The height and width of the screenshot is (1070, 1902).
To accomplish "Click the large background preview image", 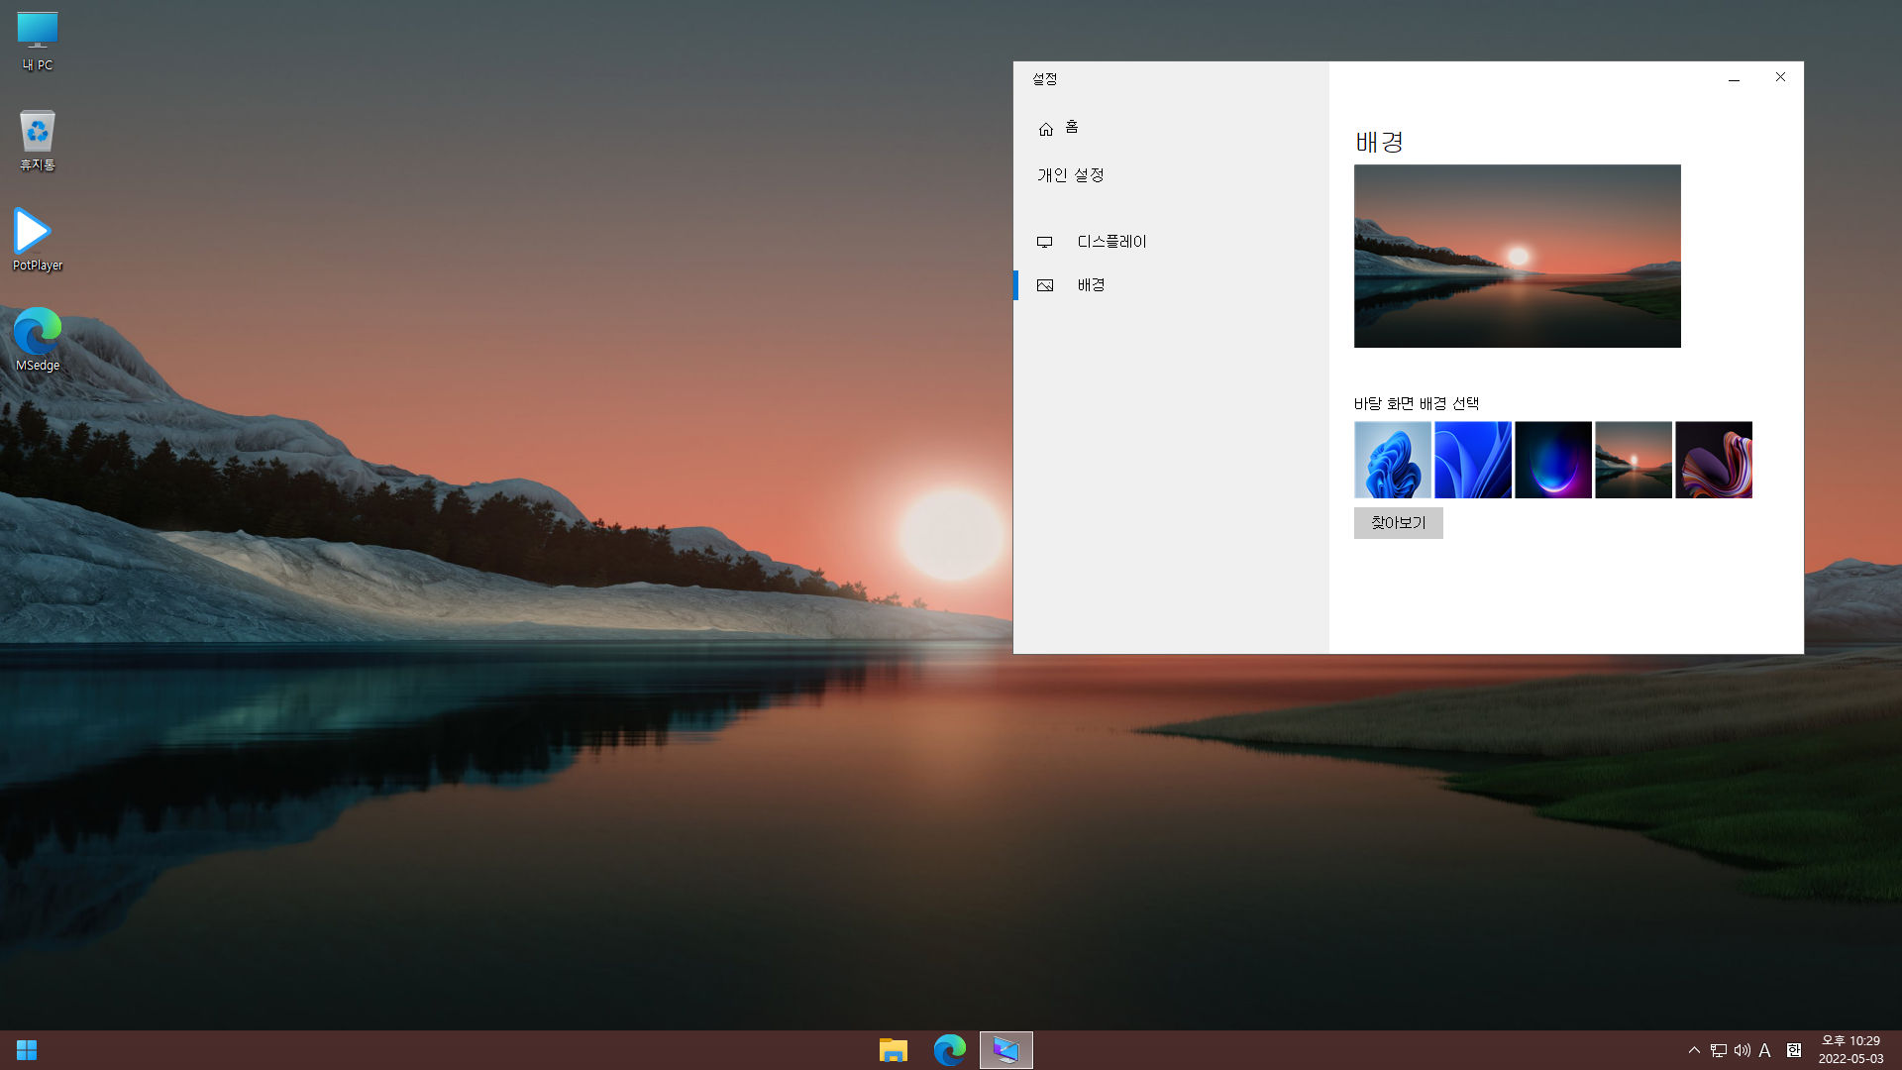I will point(1517,256).
